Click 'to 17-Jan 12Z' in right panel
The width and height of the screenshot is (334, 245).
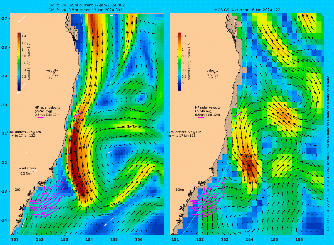pos(185,136)
